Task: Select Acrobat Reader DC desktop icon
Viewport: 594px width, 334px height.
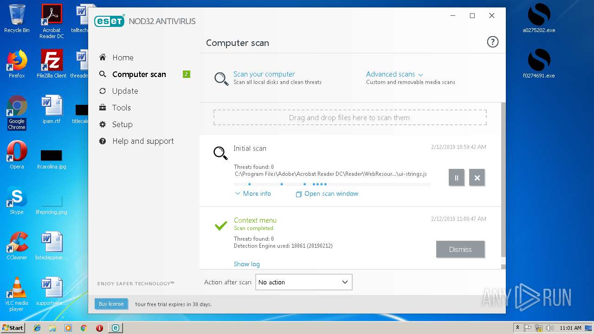Action: click(52, 21)
